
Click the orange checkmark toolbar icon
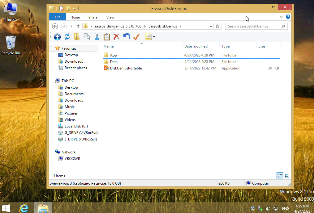coord(136,37)
